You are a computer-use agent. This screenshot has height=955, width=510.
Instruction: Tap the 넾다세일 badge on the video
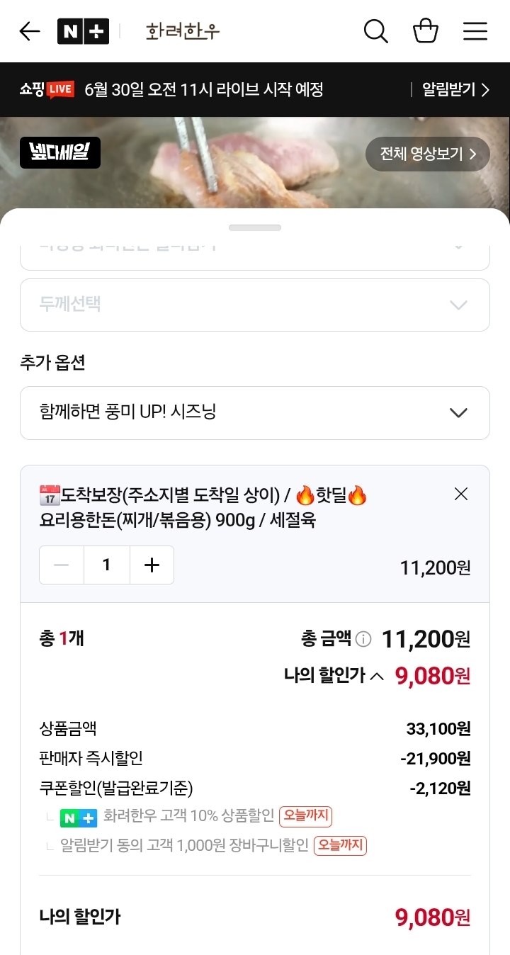point(60,152)
